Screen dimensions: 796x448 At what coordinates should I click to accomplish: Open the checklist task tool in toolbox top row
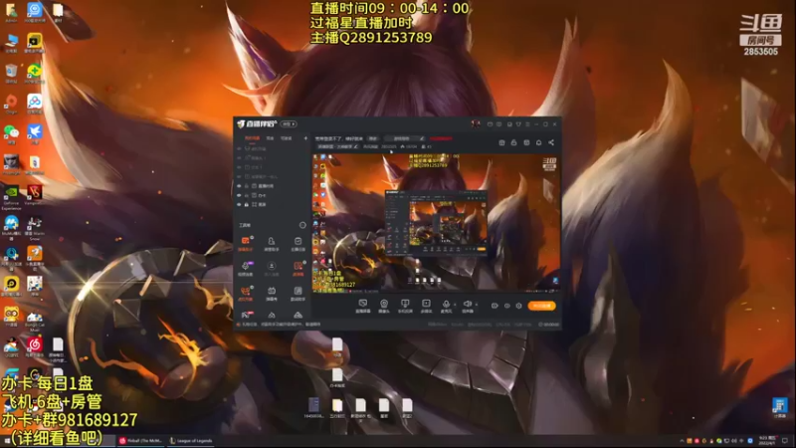point(298,243)
